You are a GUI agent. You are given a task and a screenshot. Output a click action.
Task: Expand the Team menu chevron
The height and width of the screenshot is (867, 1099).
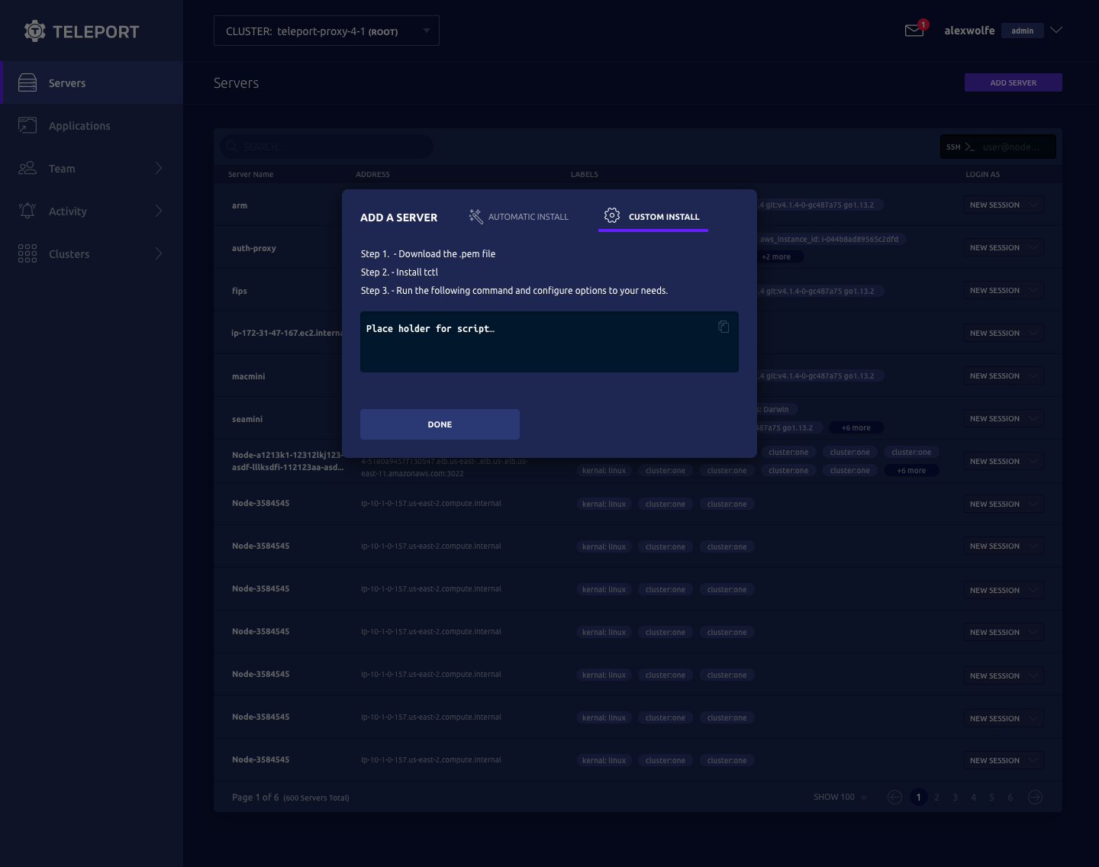pos(159,169)
